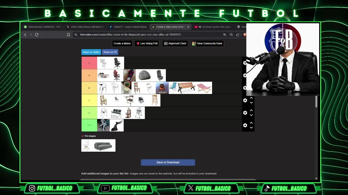This screenshot has width=348, height=195.
Task: Select the baby high chair in D tier
Action: coord(139,113)
